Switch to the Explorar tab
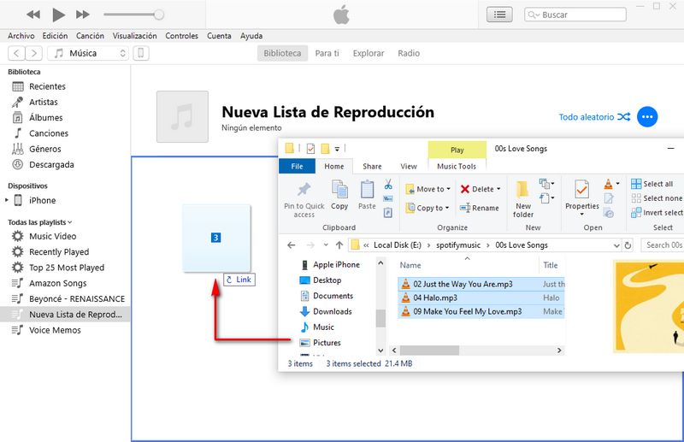 click(369, 53)
